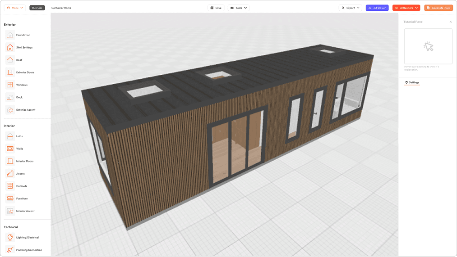Open the Lighting/Electrical bulb icon
457x257 pixels.
10,238
